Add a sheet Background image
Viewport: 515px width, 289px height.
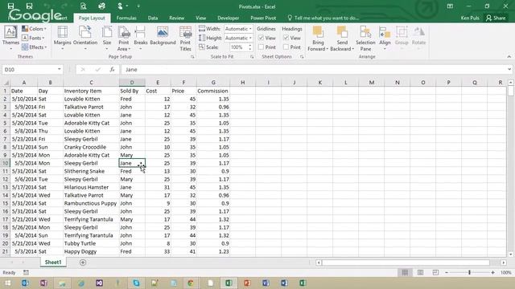[x=163, y=36]
